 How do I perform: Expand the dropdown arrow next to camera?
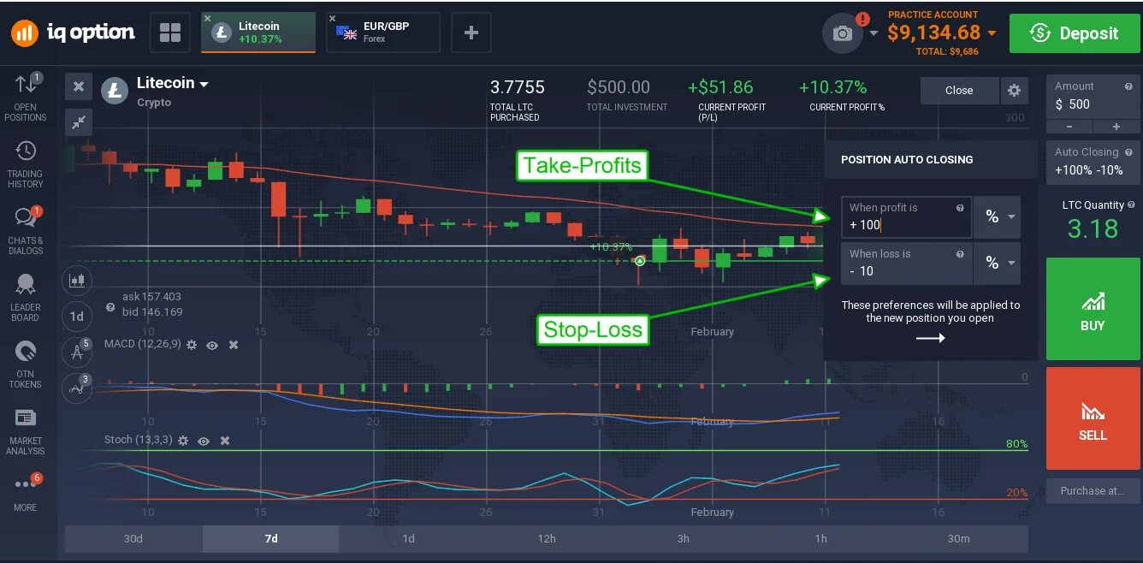point(874,33)
